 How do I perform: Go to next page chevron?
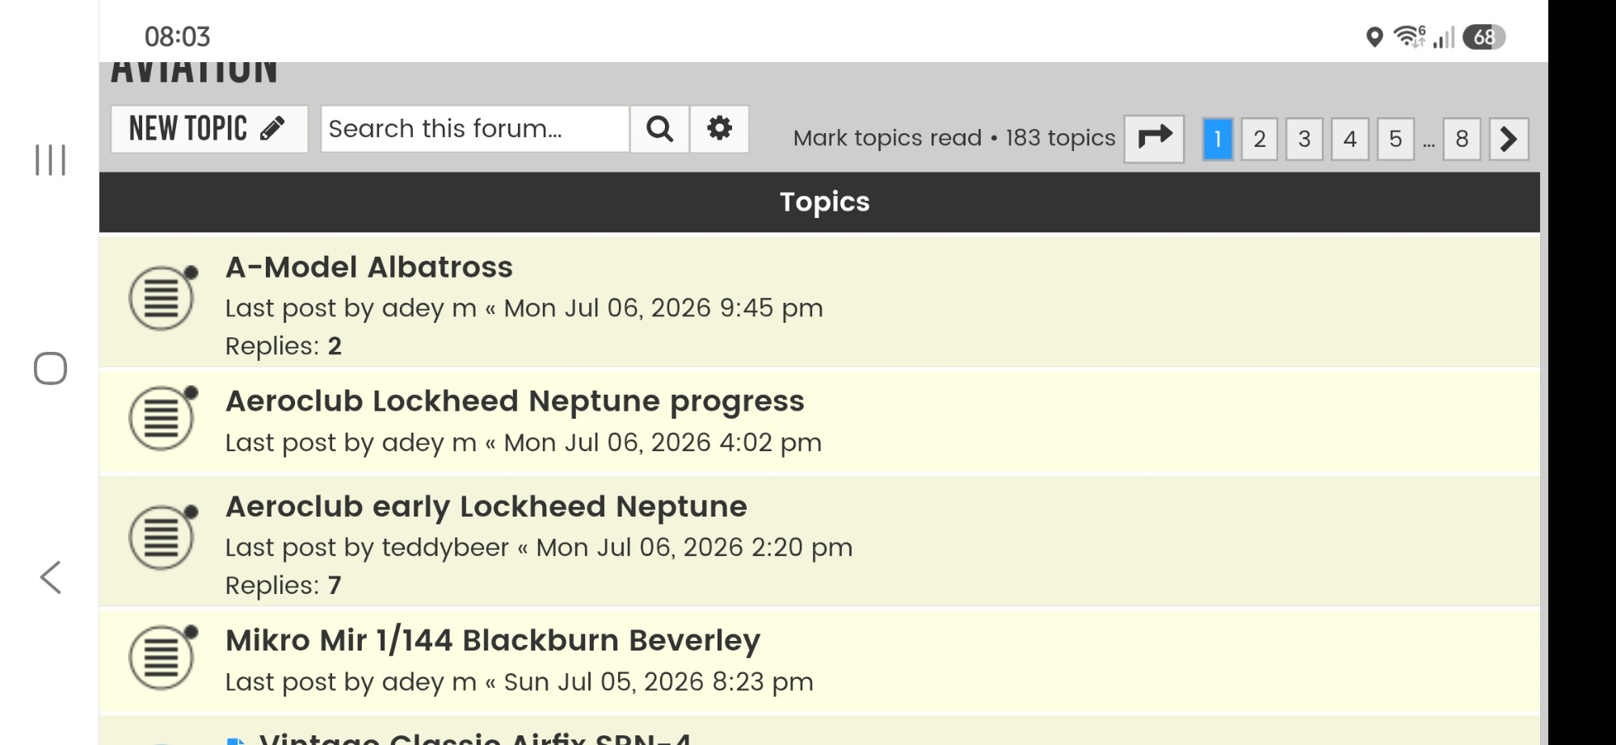point(1509,139)
